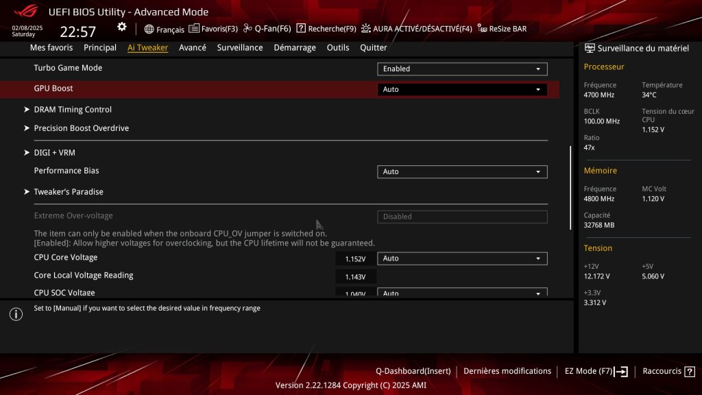Click the Version 2.22.1284 copyright text
The image size is (702, 395).
(351, 385)
